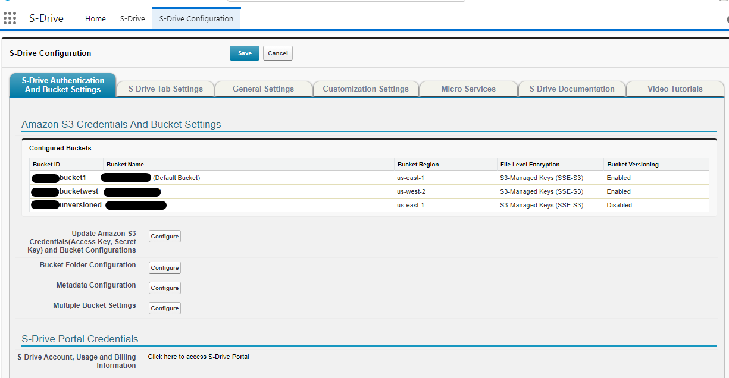This screenshot has height=378, width=729.
Task: Open the General Settings tab
Action: coord(263,89)
